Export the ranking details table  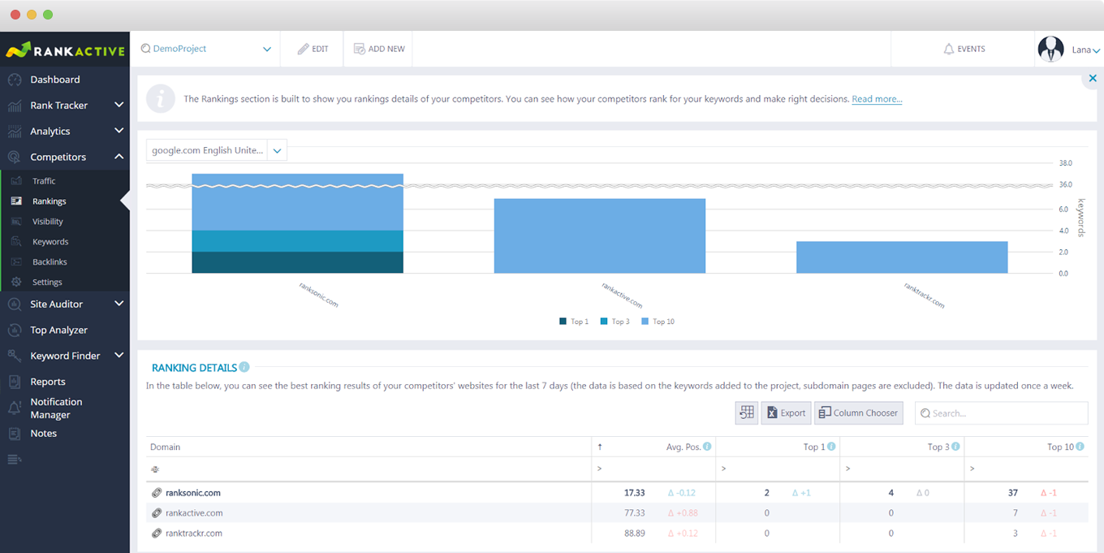pyautogui.click(x=786, y=413)
